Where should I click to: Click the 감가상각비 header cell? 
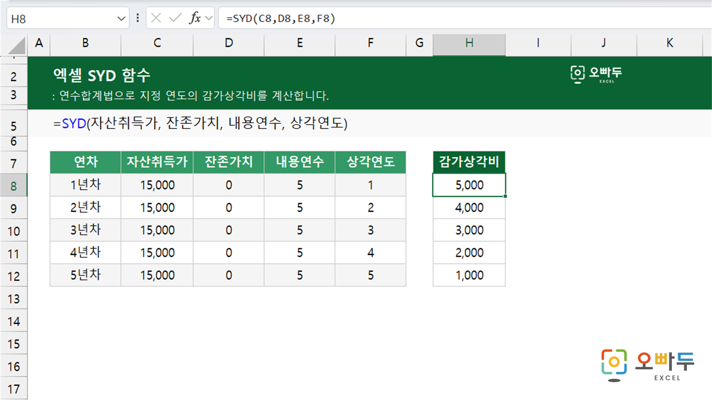[x=469, y=162]
